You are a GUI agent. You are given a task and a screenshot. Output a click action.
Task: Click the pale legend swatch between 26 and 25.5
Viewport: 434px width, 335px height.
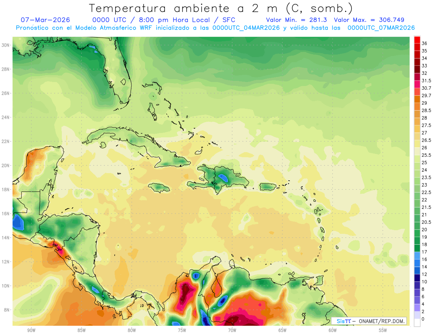point(417,151)
